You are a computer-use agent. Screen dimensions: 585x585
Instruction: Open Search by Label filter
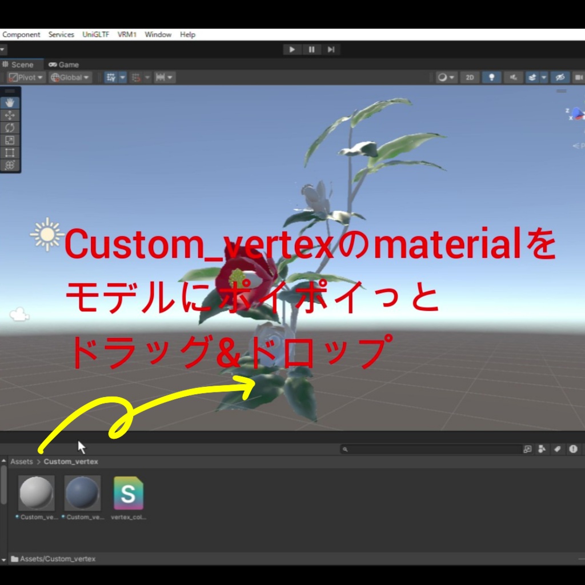tap(558, 449)
